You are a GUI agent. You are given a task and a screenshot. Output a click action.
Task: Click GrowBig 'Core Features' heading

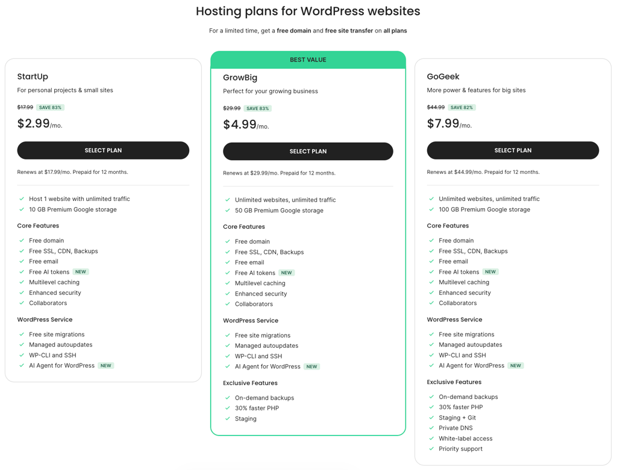pyautogui.click(x=244, y=227)
